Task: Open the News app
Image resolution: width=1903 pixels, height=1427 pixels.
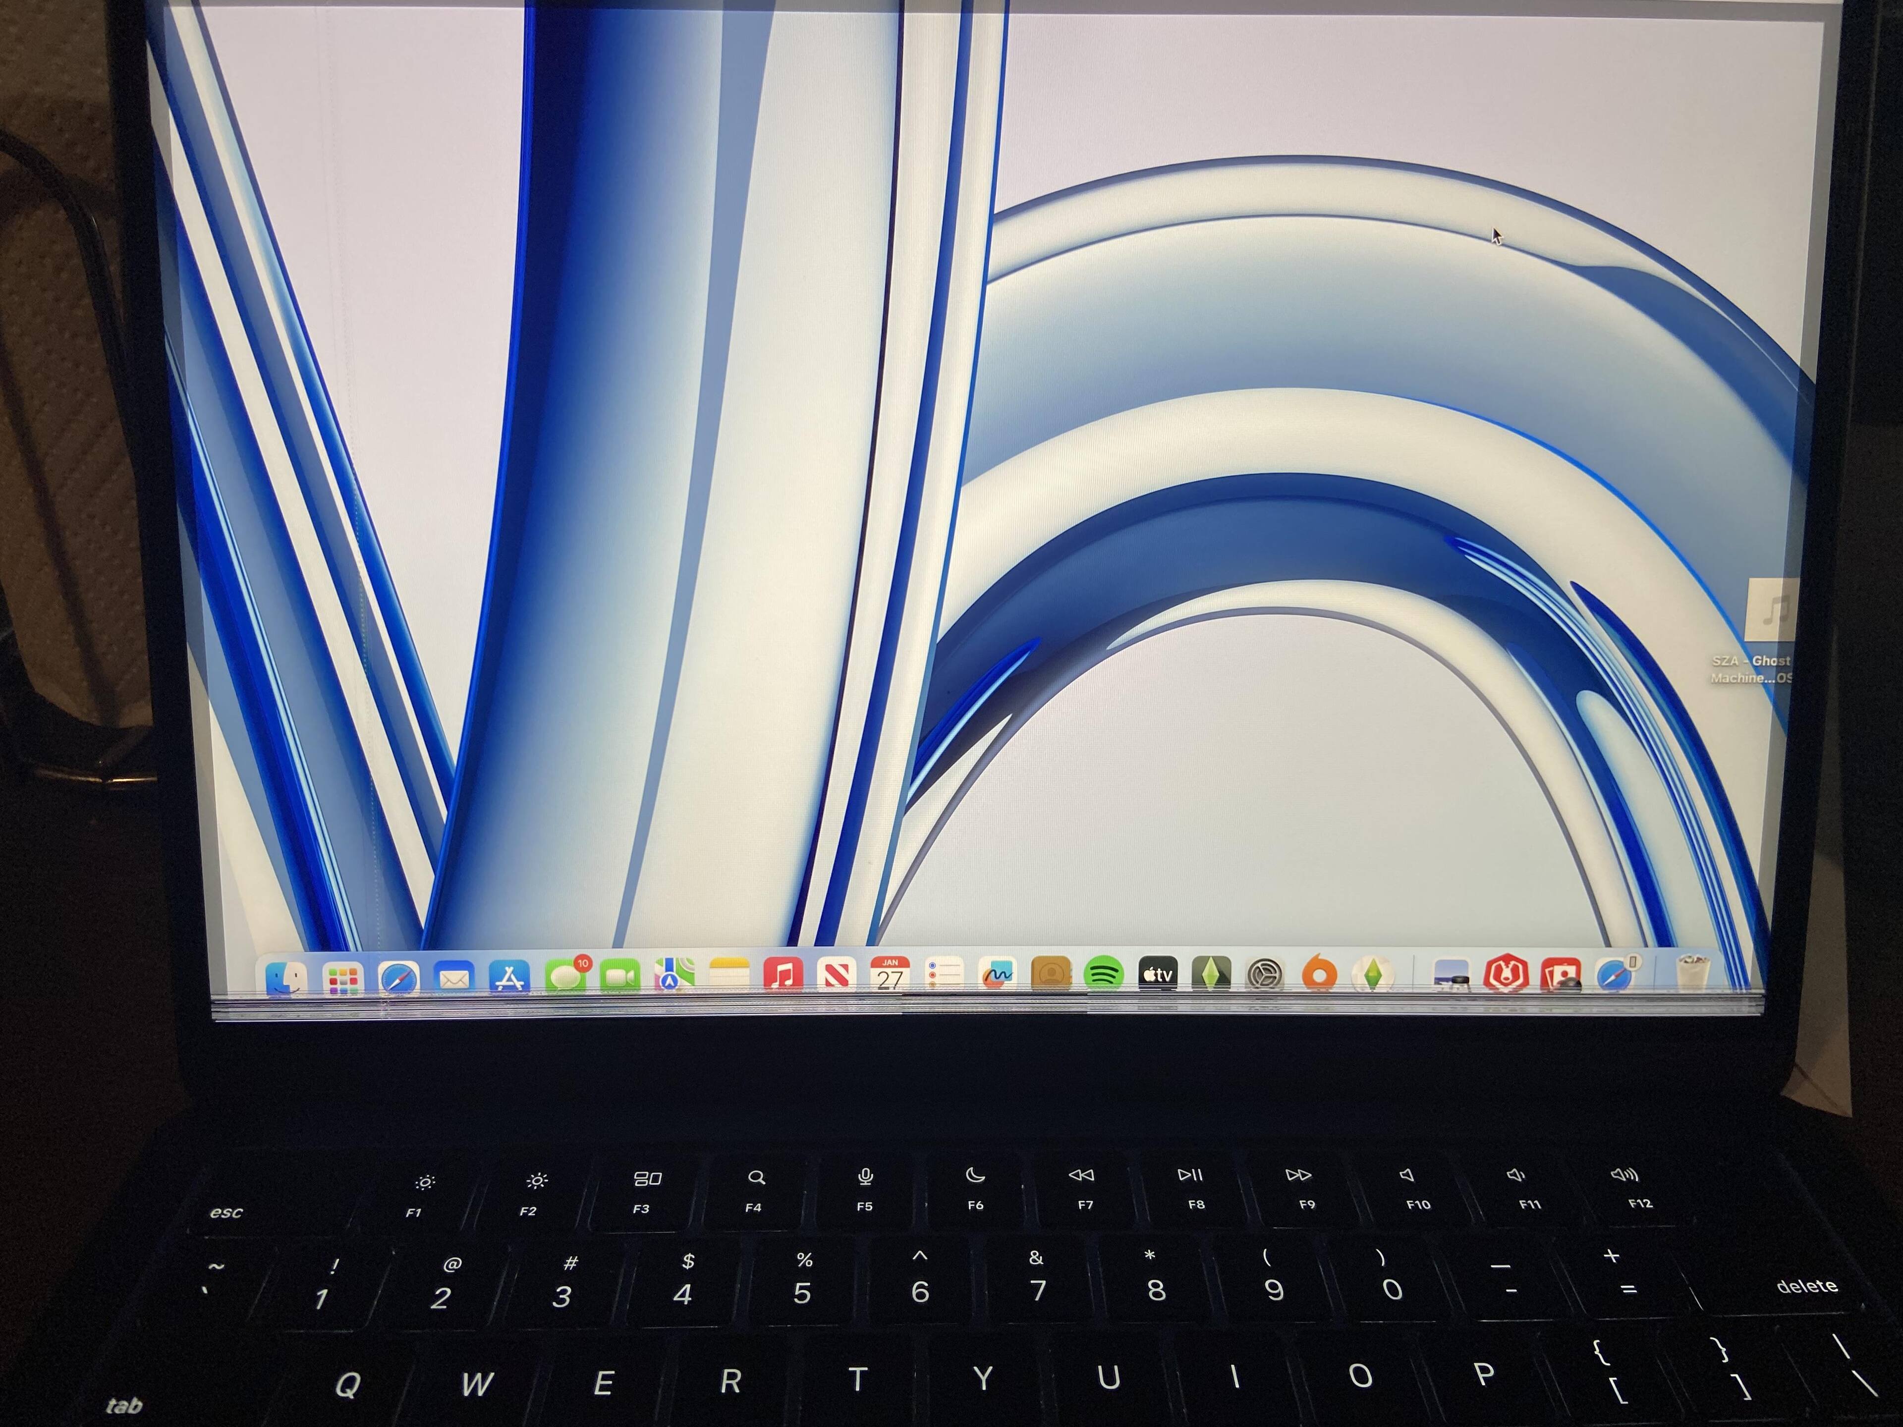Action: (836, 976)
